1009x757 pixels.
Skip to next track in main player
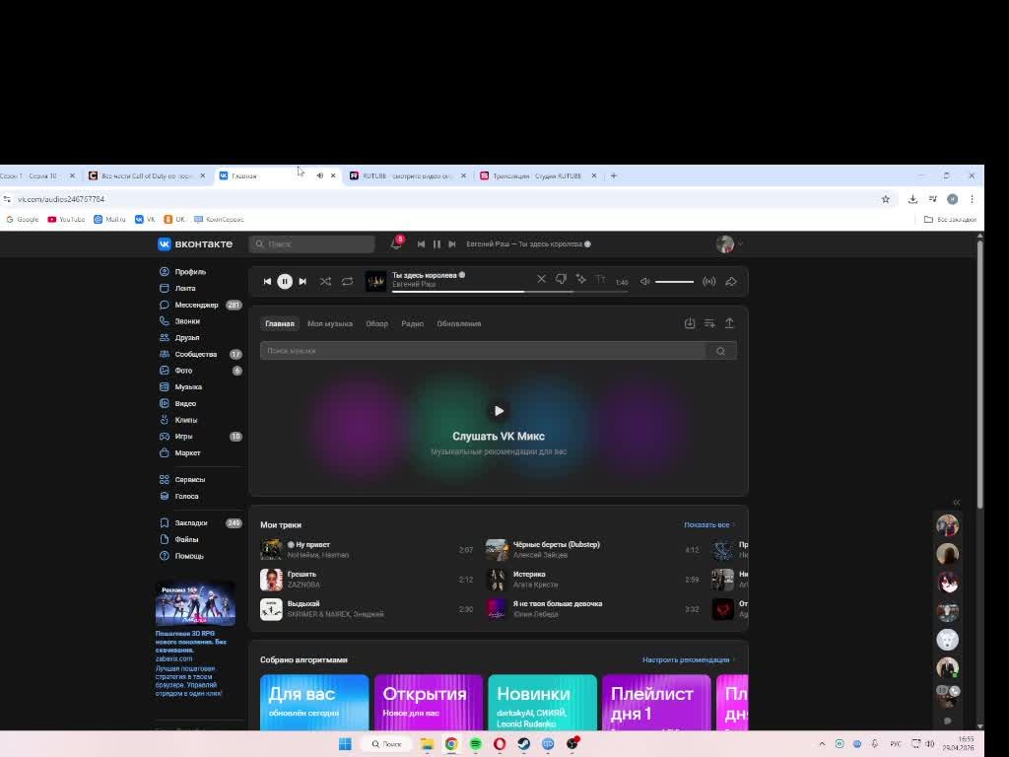tap(303, 281)
